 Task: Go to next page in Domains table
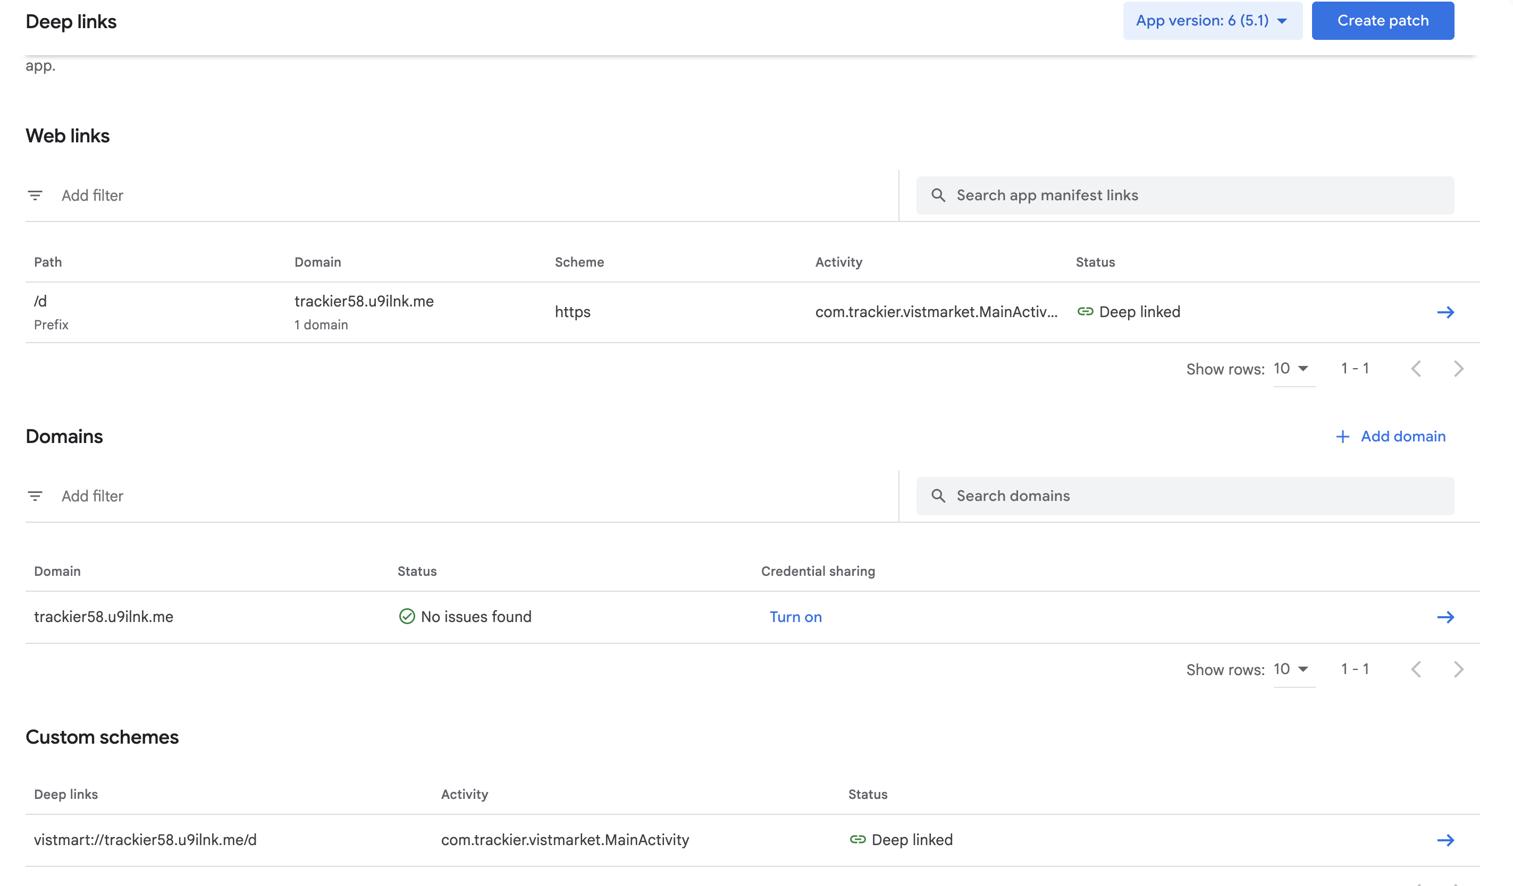coord(1458,669)
